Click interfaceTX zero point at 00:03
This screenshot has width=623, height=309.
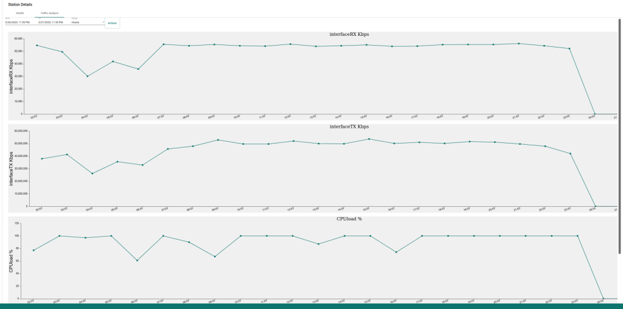(x=595, y=206)
